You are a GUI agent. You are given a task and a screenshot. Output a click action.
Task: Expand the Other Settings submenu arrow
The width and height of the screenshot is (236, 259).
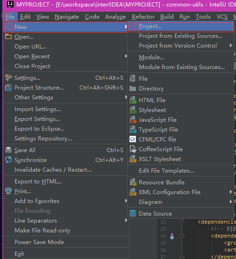pos(126,97)
